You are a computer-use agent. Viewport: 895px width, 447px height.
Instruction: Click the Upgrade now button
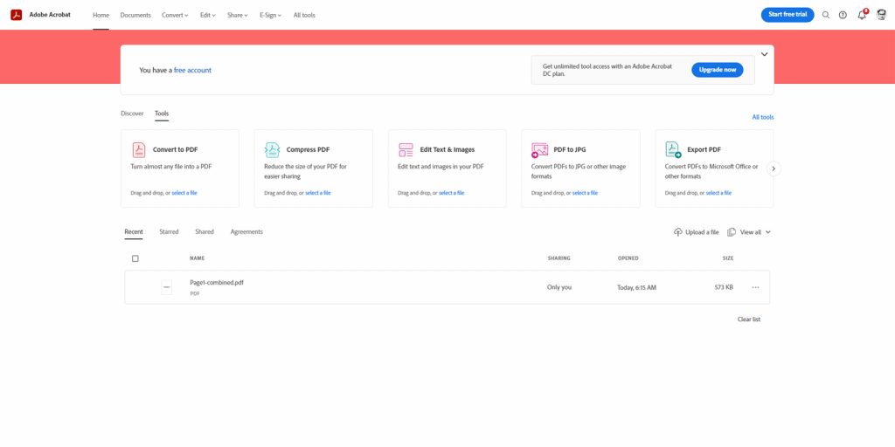pos(718,70)
